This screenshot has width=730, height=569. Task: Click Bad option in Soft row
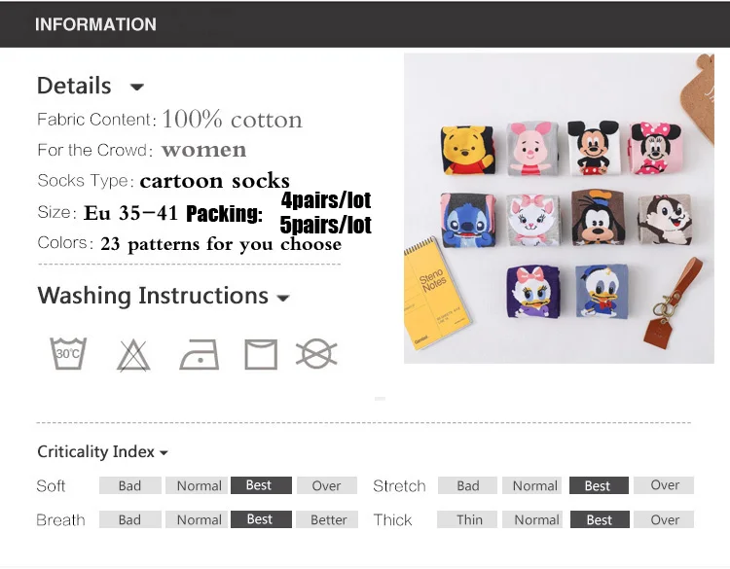tap(129, 485)
